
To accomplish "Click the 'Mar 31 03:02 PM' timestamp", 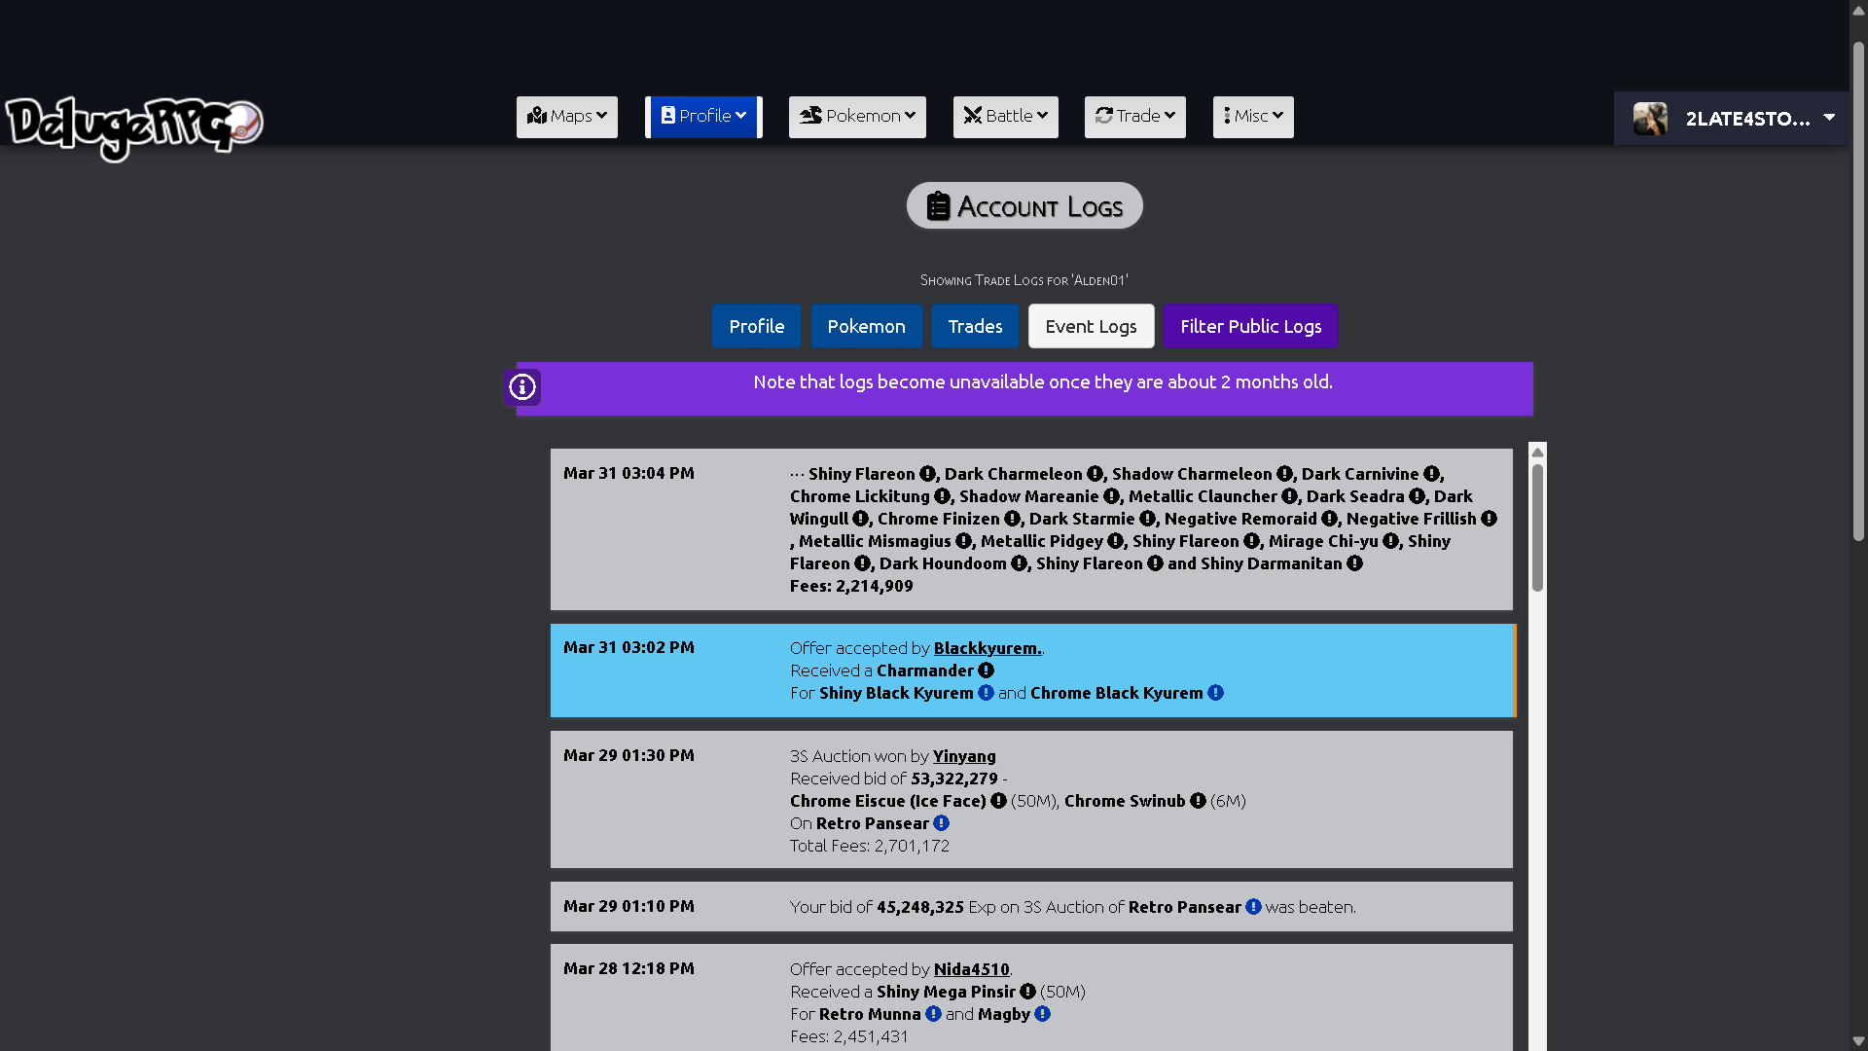I will (x=629, y=647).
